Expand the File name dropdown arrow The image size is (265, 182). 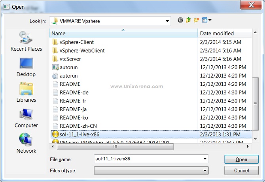[205, 159]
